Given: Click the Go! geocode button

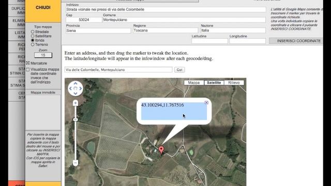Looking at the screenshot, I should (x=179, y=70).
